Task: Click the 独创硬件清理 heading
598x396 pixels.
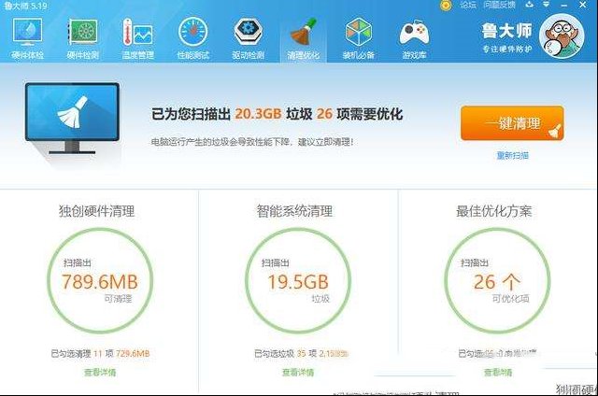Action: click(x=96, y=211)
